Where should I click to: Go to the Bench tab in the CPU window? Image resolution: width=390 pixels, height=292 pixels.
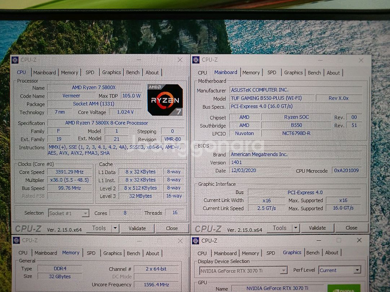click(x=133, y=72)
